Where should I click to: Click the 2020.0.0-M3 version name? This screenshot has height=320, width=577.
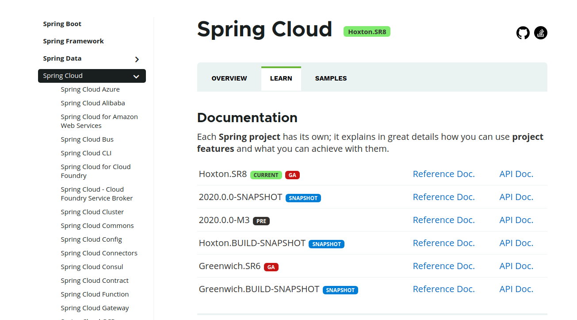tap(224, 220)
